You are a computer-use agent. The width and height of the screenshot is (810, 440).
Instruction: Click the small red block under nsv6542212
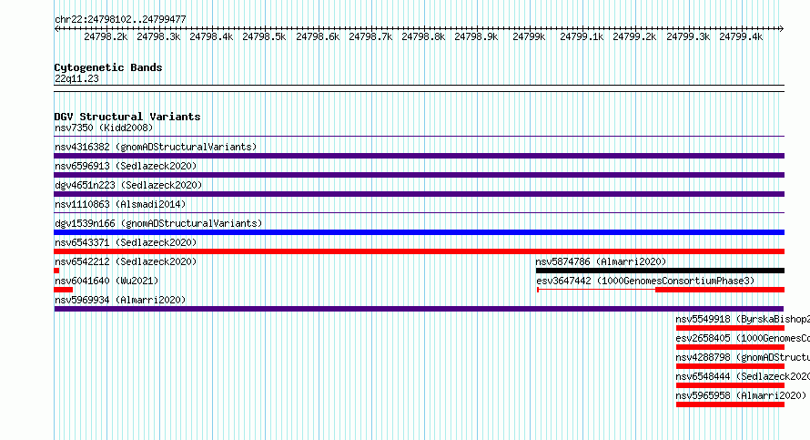(x=56, y=271)
